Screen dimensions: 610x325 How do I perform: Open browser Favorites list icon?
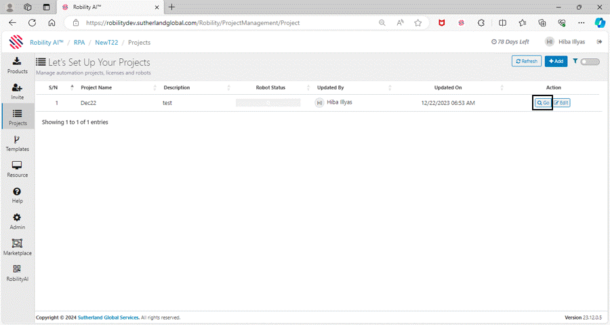[x=522, y=23]
